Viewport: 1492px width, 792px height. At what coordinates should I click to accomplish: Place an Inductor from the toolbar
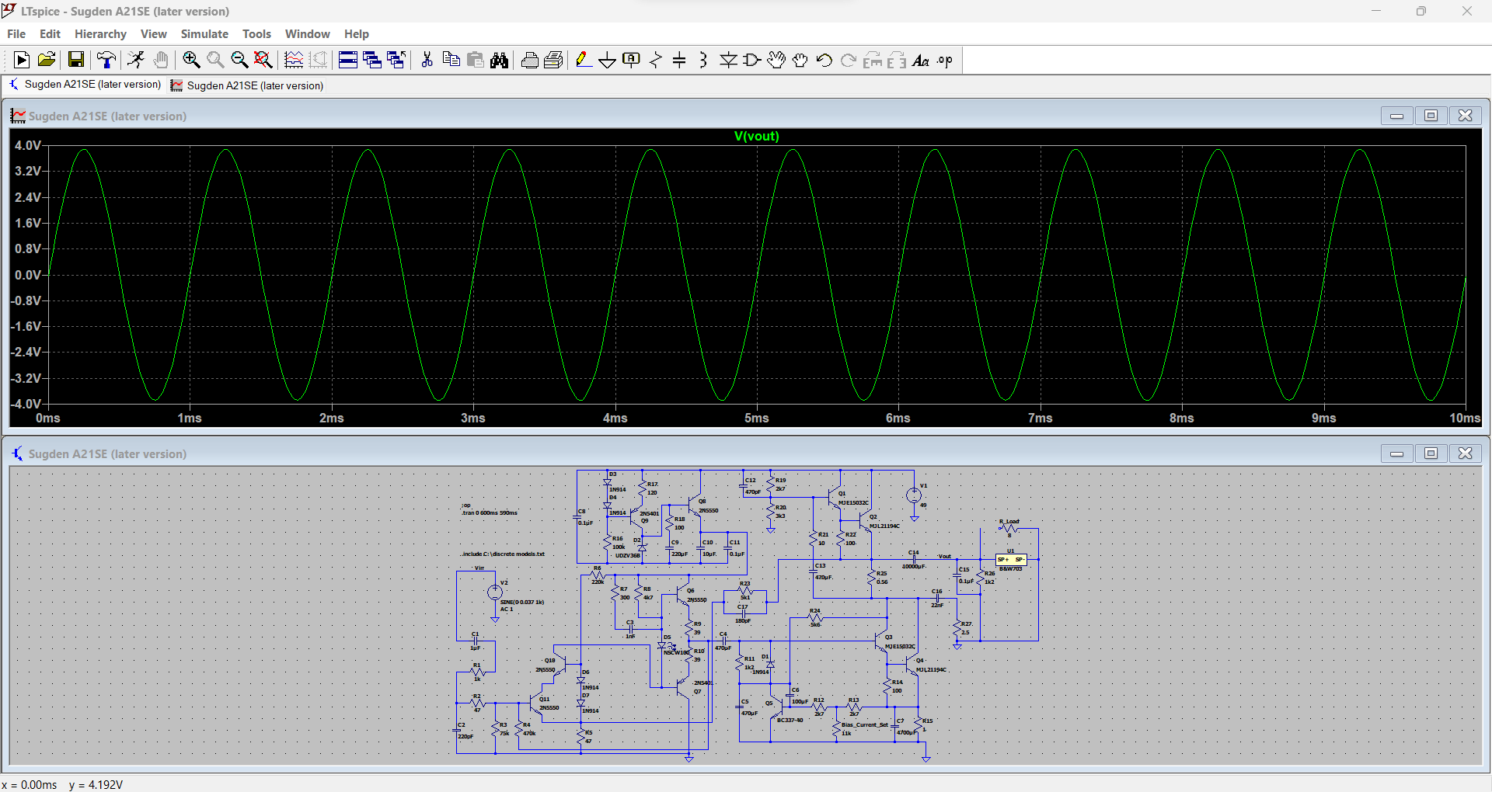pyautogui.click(x=703, y=60)
